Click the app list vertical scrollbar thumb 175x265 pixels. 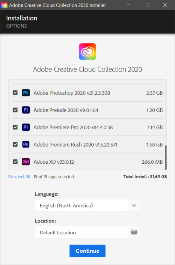166,157
